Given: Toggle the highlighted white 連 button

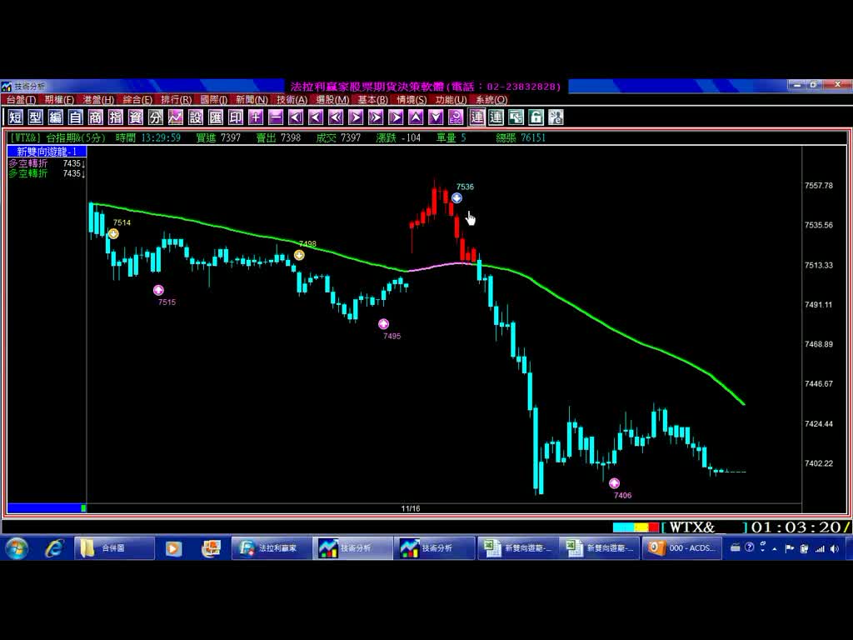Looking at the screenshot, I should tap(476, 117).
